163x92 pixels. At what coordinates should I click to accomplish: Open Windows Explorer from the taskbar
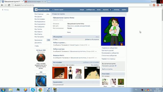[11, 90]
